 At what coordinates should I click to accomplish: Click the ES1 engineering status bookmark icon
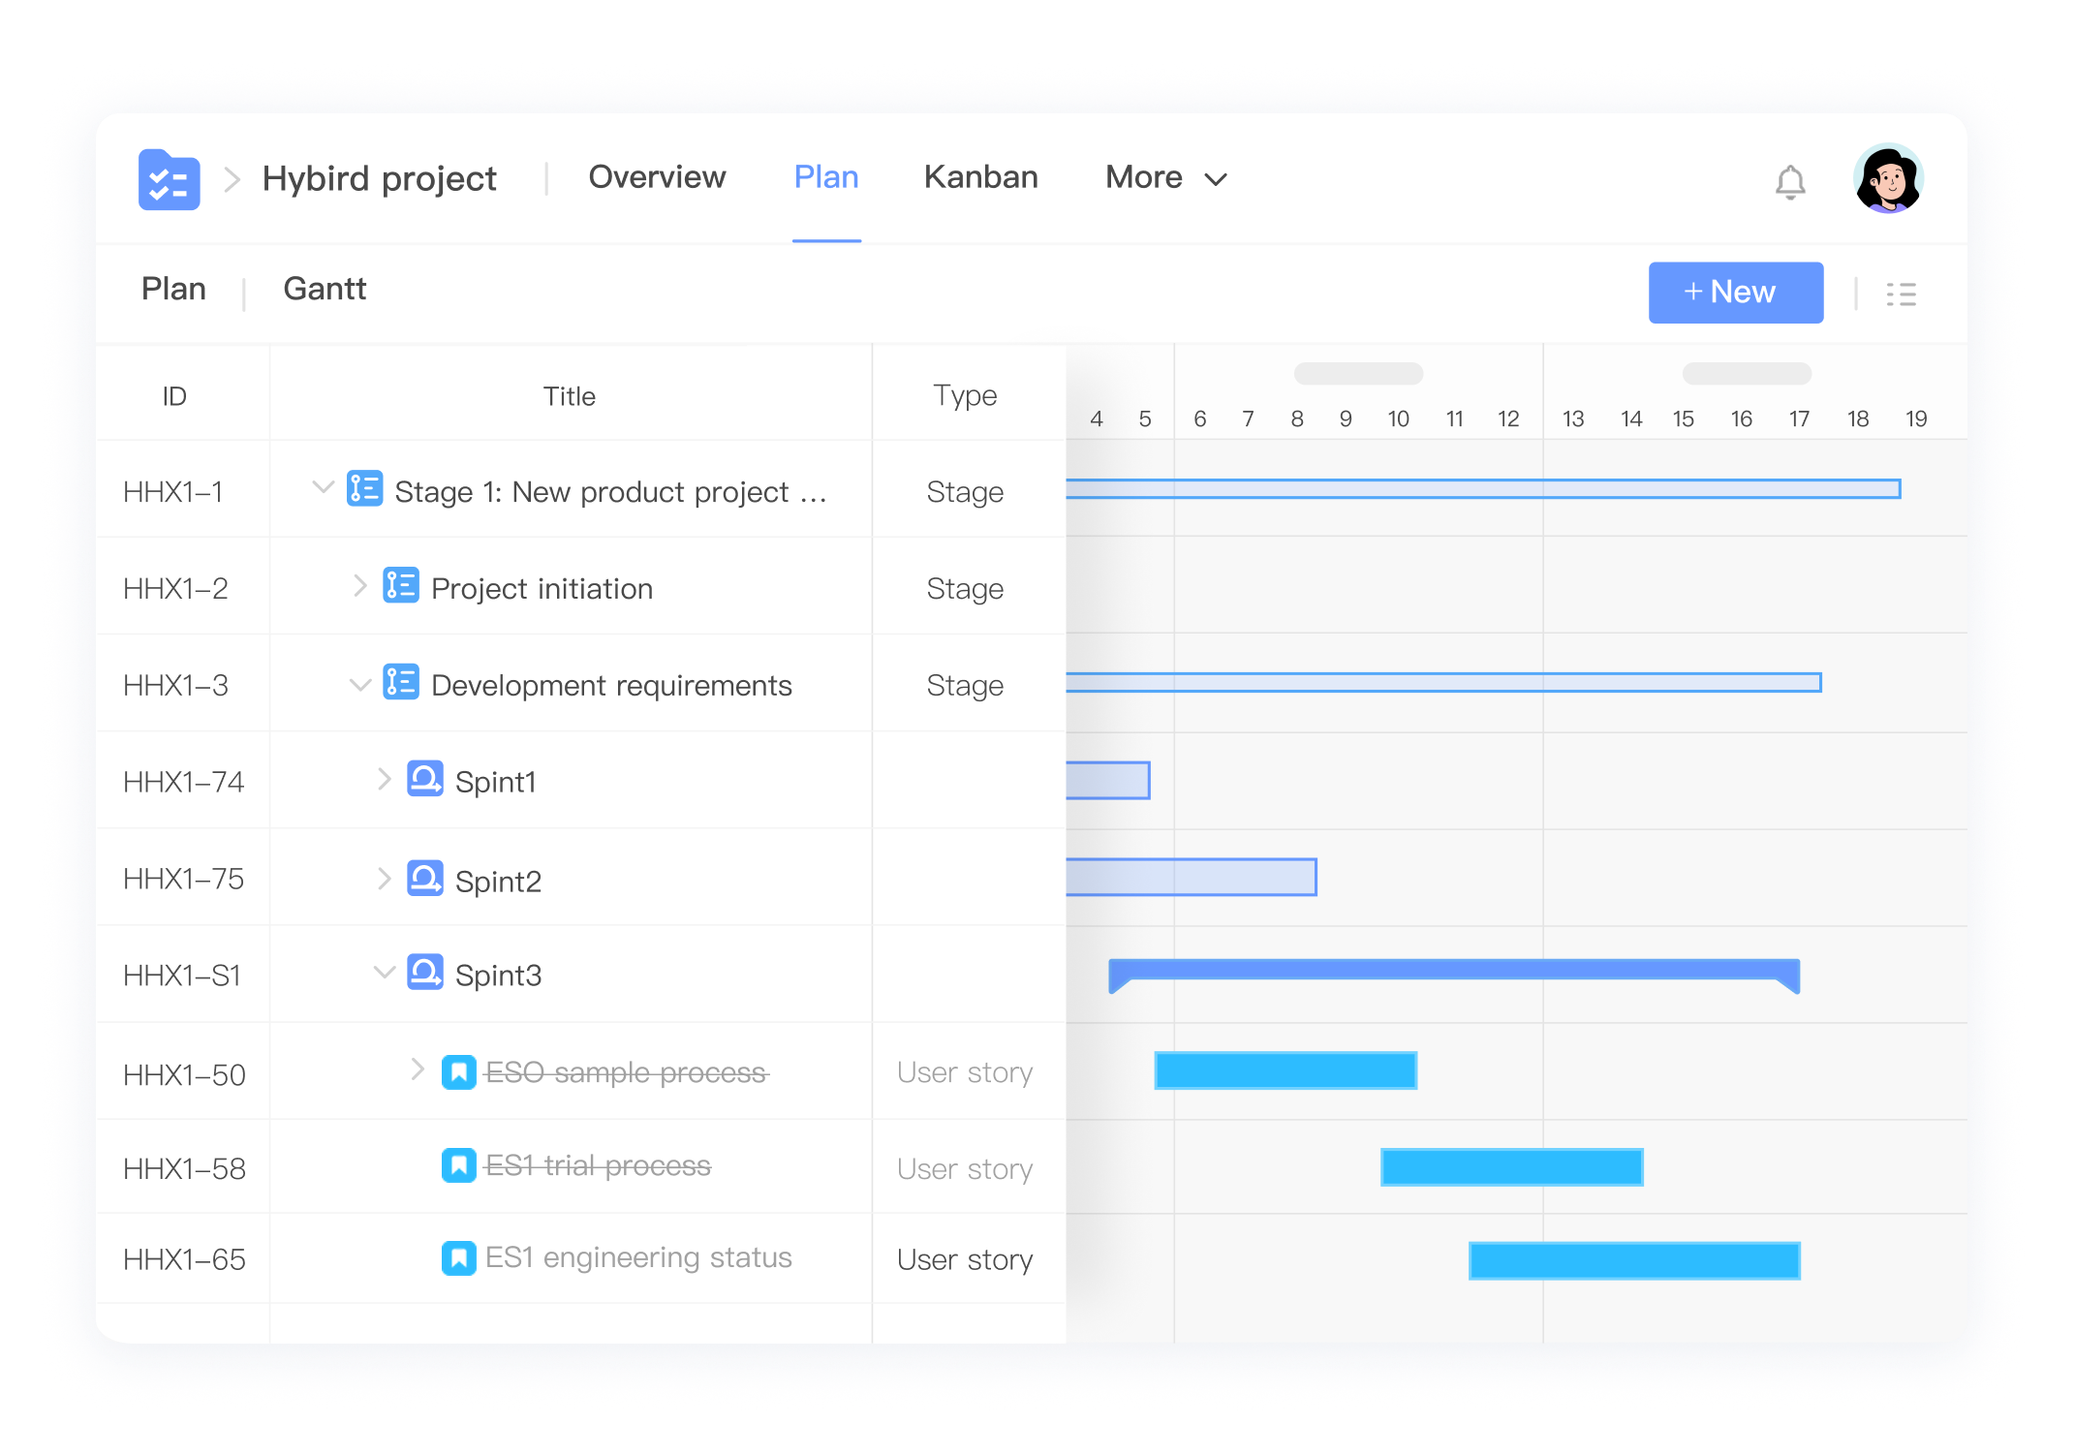point(458,1258)
